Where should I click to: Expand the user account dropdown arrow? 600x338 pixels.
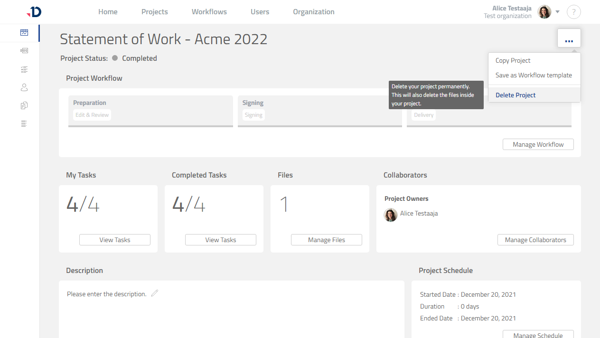click(x=558, y=12)
